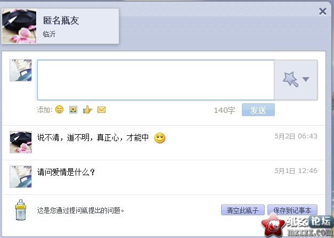Insert a picture using the photo icon

[x=74, y=110]
